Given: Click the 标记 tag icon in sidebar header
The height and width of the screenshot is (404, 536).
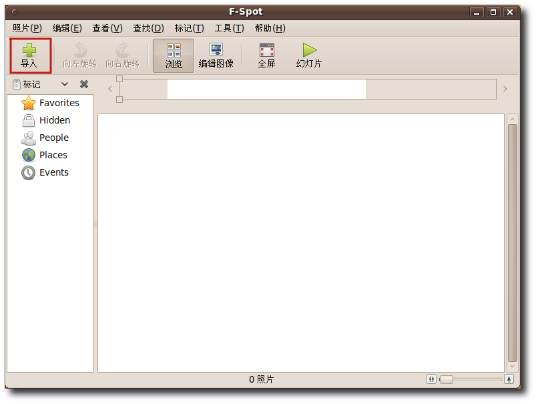Looking at the screenshot, I should [x=17, y=84].
